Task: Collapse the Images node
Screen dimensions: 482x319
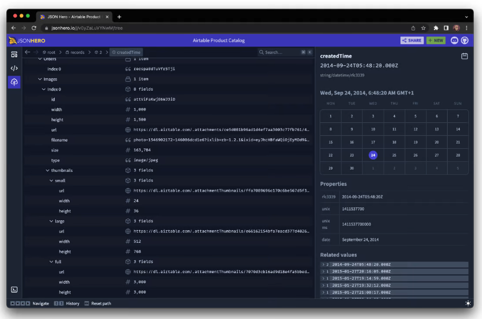Action: tap(40, 79)
